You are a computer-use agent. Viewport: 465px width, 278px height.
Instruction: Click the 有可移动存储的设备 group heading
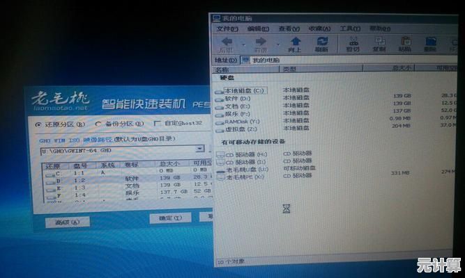[x=253, y=142]
